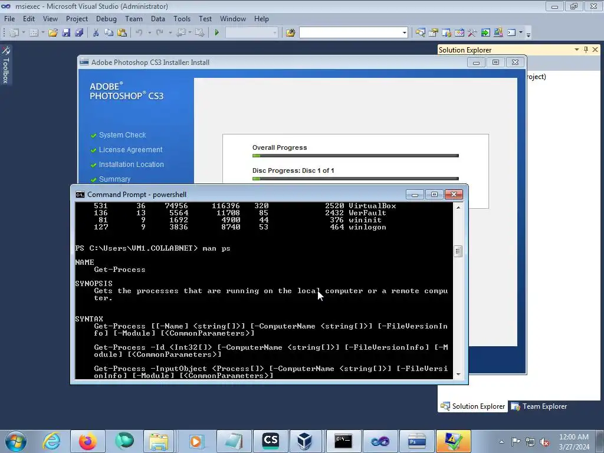Click the Disc Progress bar in installer
This screenshot has width=604, height=453.
click(x=355, y=178)
